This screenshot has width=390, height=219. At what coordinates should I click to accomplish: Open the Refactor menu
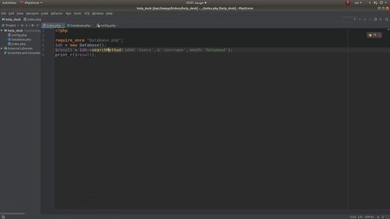click(x=57, y=13)
